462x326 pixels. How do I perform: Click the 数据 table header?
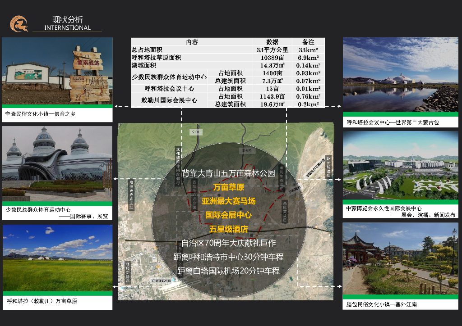(x=272, y=42)
